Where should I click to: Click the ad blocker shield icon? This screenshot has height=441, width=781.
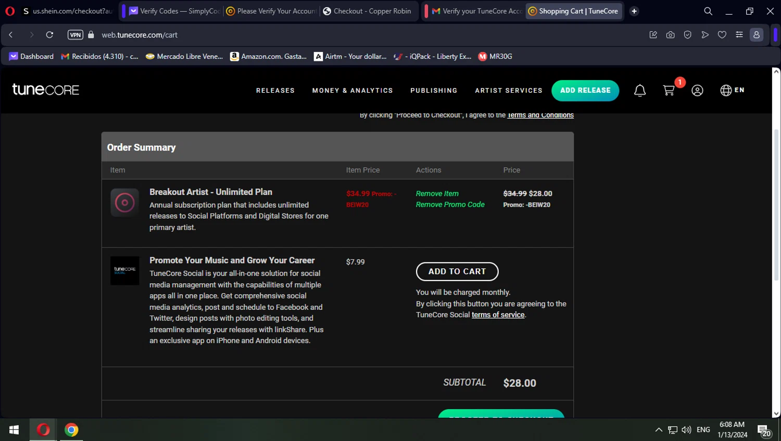[x=688, y=35]
